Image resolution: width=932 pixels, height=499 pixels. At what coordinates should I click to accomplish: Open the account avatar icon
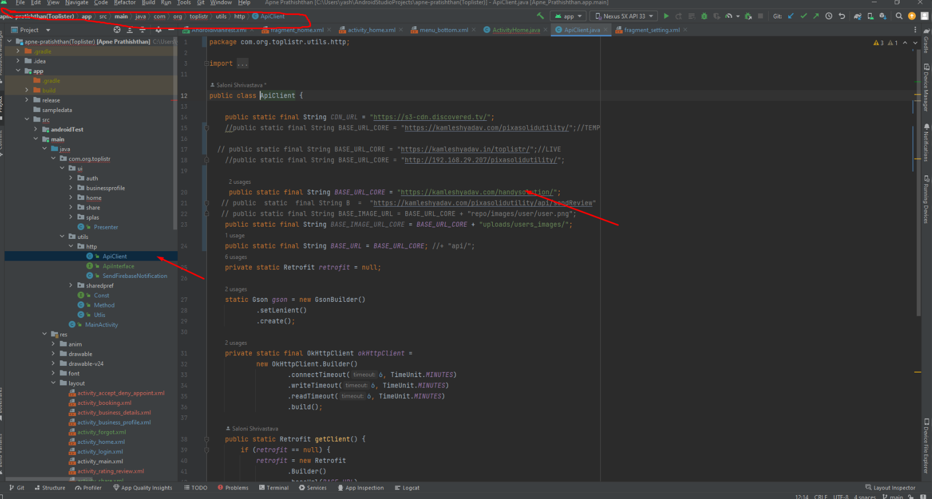pos(925,16)
